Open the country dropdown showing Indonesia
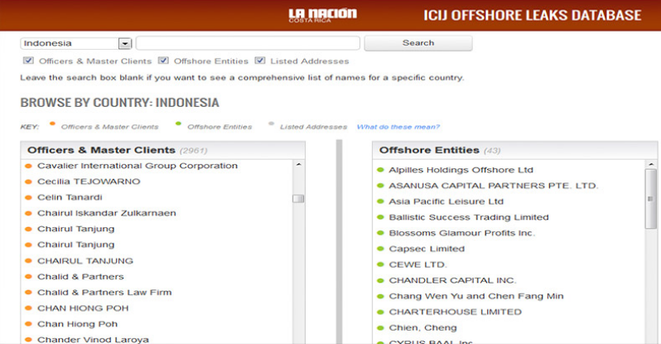Viewport: 661px width, 344px height. 76,43
